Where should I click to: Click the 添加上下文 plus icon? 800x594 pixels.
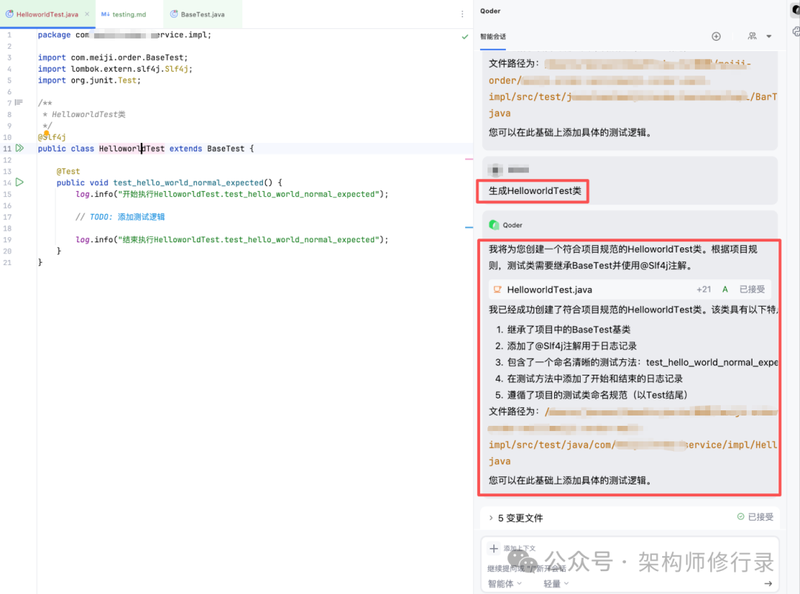coord(493,549)
